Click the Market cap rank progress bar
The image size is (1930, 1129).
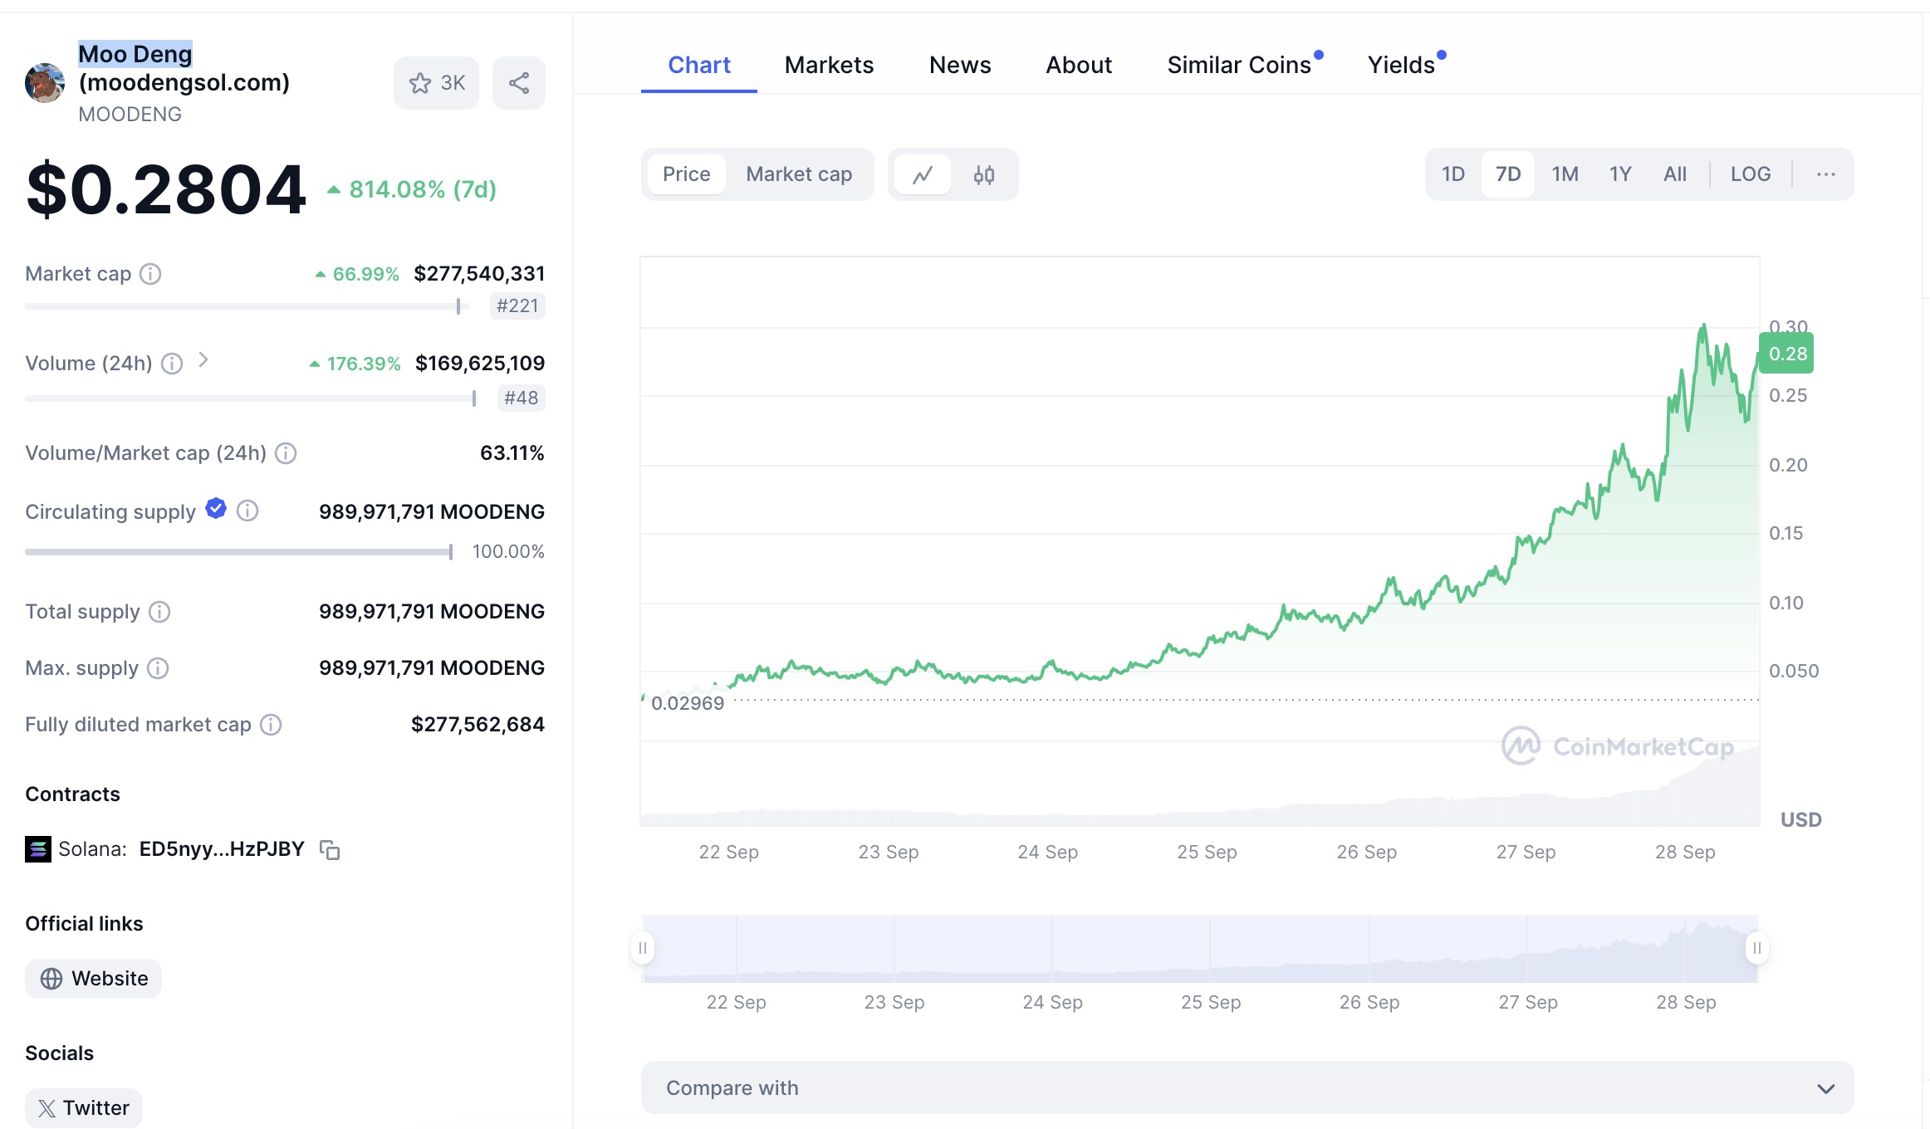pos(247,306)
